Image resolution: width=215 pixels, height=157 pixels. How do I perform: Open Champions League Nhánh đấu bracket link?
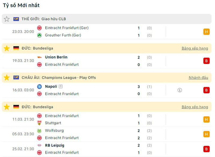[198, 78]
